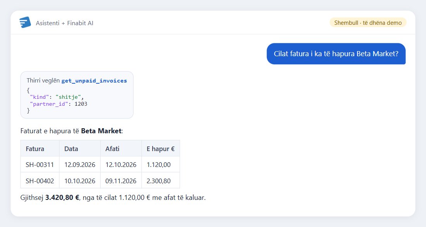Select invoice SH-00311 cell

click(x=40, y=165)
